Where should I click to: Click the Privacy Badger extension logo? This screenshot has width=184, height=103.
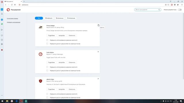tap(41, 27)
